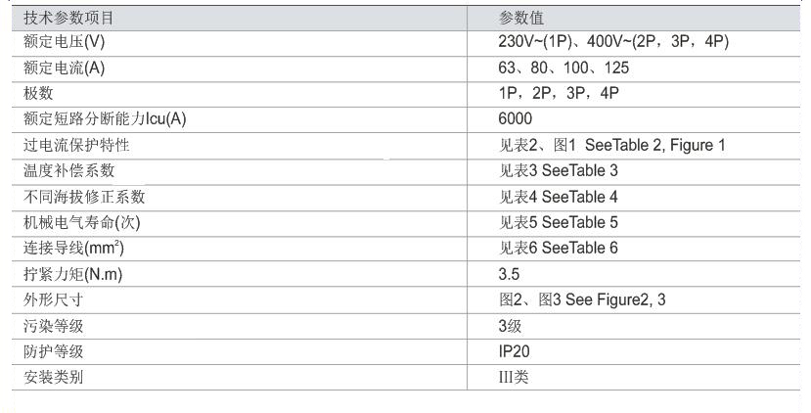This screenshot has width=811, height=413.
Task: Click the 230V~(1P)、400V~(2P, 3P, 4P) value
Action: tap(613, 42)
